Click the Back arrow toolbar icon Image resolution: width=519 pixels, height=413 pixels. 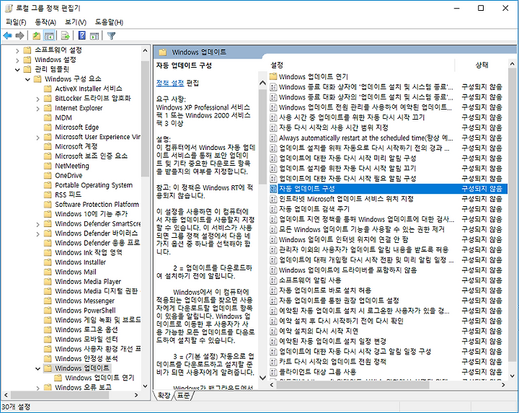[x=7, y=35]
